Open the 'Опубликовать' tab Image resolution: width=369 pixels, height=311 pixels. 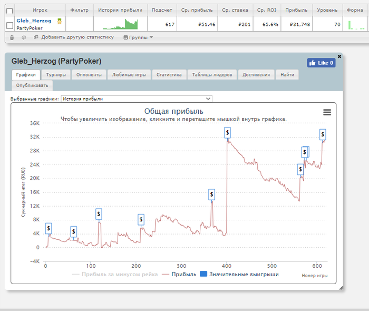(x=32, y=85)
